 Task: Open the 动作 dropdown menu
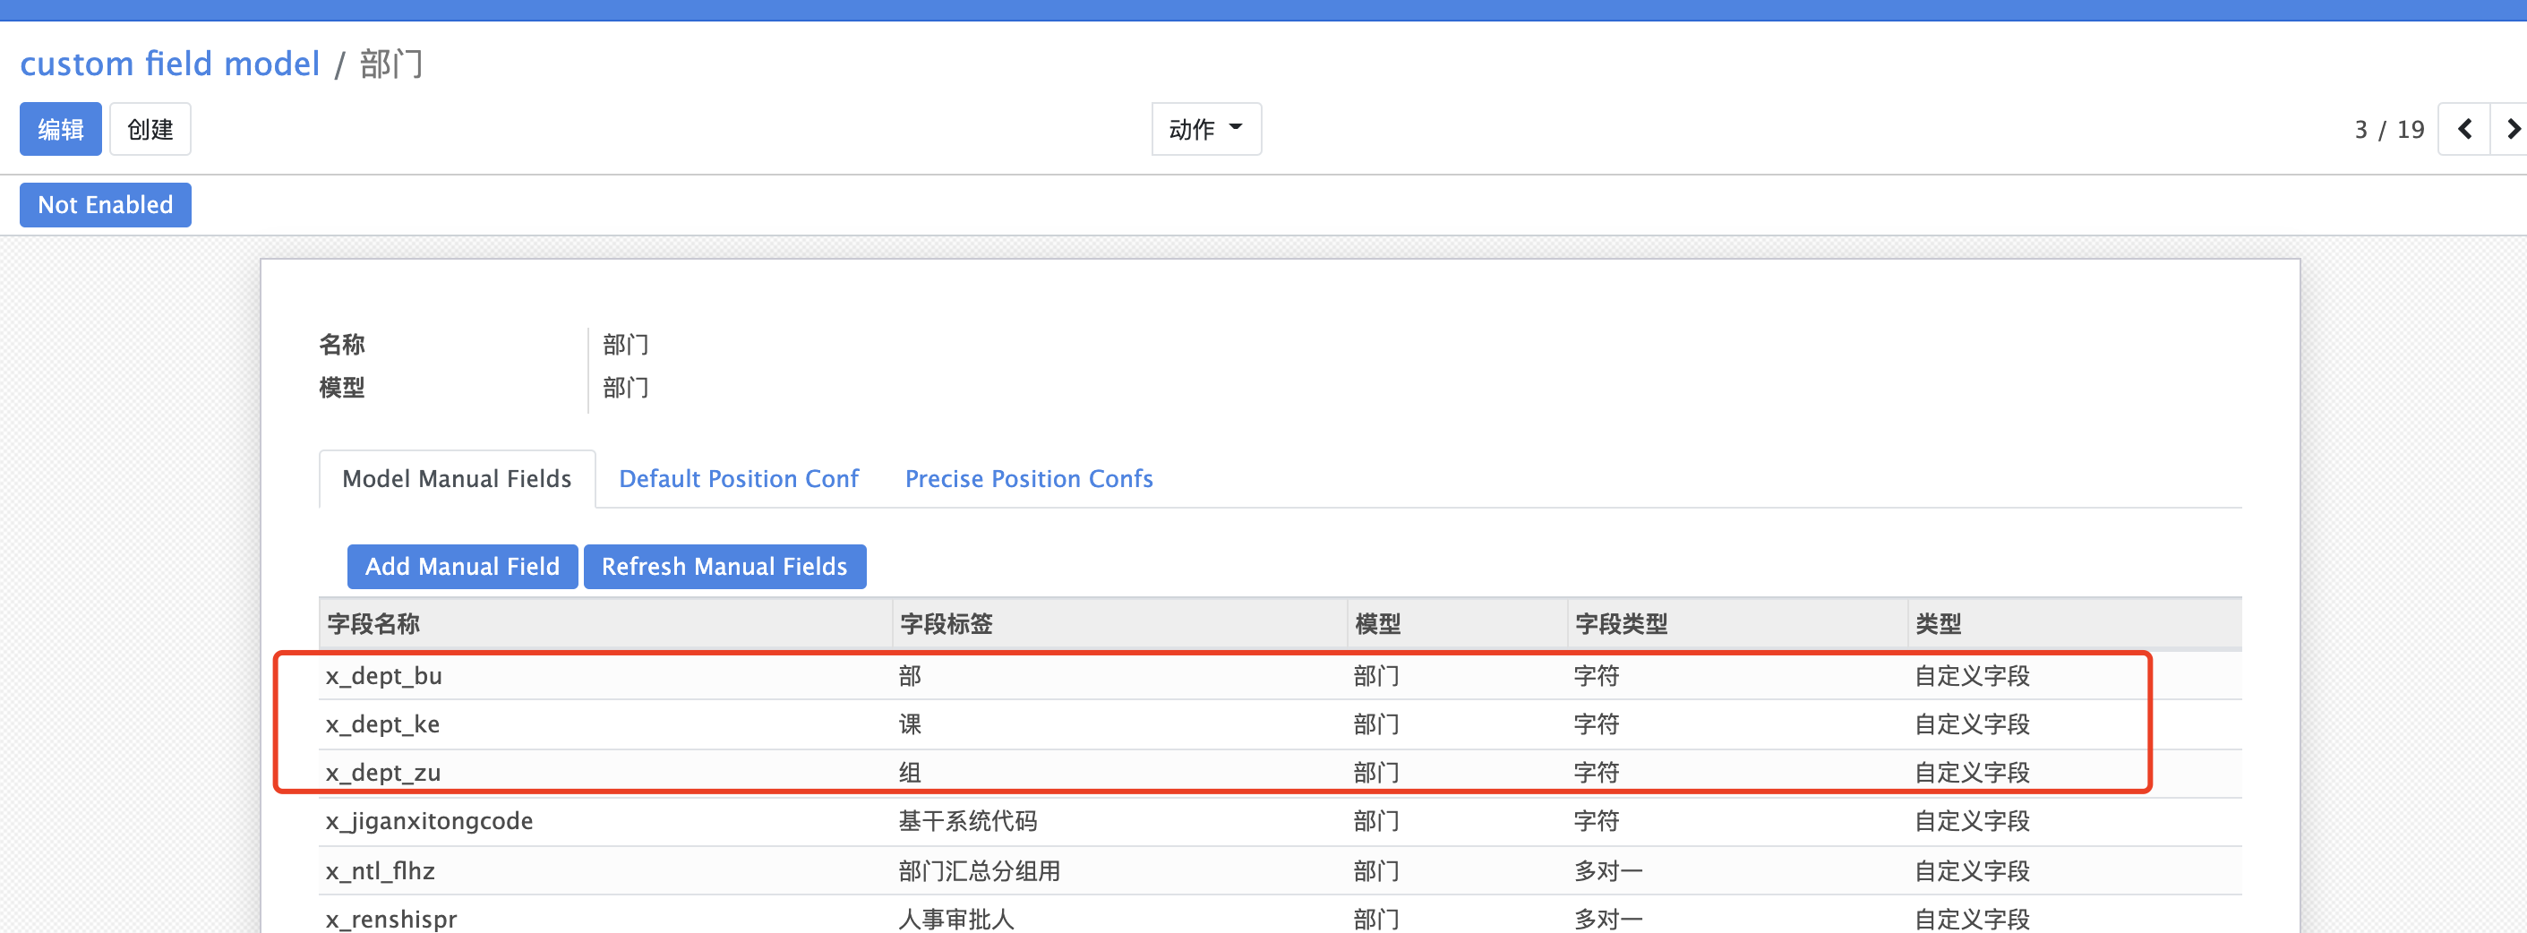[1204, 130]
